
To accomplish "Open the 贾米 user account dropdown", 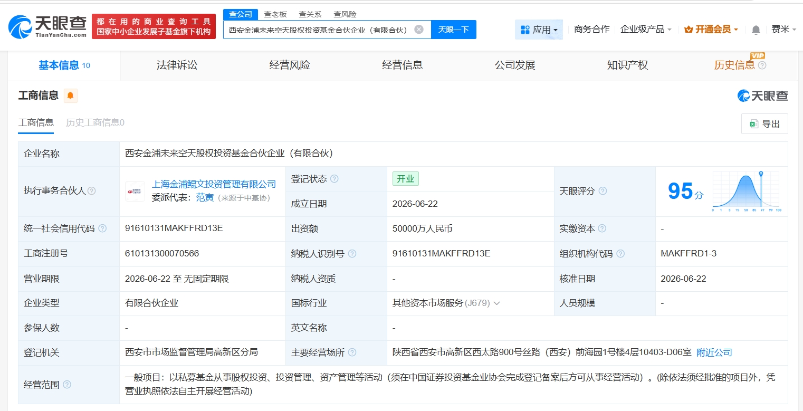I will [x=784, y=30].
